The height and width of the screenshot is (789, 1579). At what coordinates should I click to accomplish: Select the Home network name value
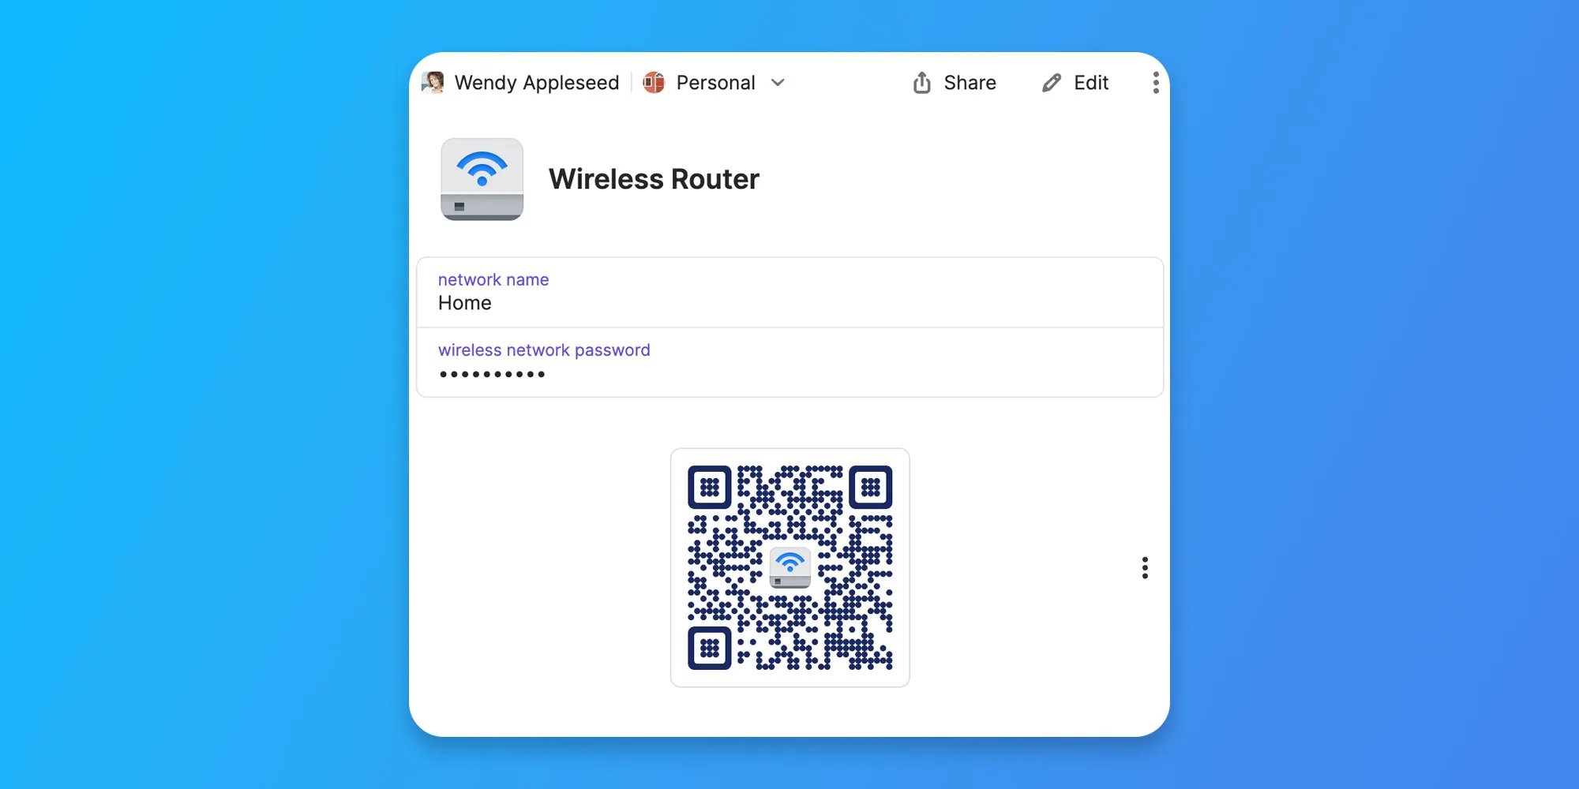pos(464,303)
